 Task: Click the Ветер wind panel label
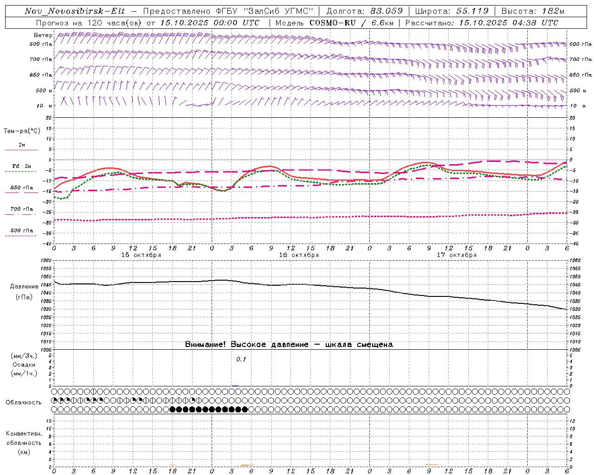[x=43, y=35]
